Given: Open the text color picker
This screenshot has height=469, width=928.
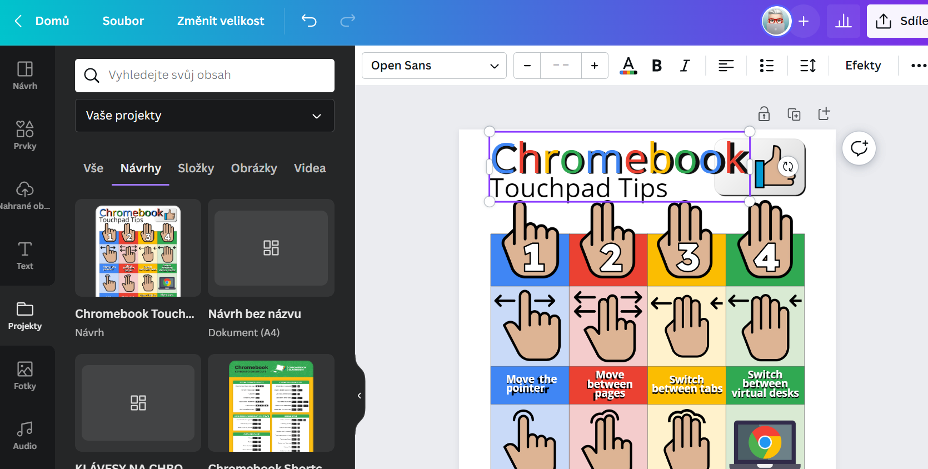Looking at the screenshot, I should (x=628, y=66).
